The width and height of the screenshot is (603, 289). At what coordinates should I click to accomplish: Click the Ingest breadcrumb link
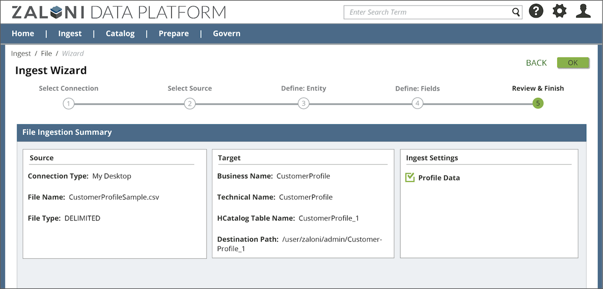pyautogui.click(x=21, y=53)
